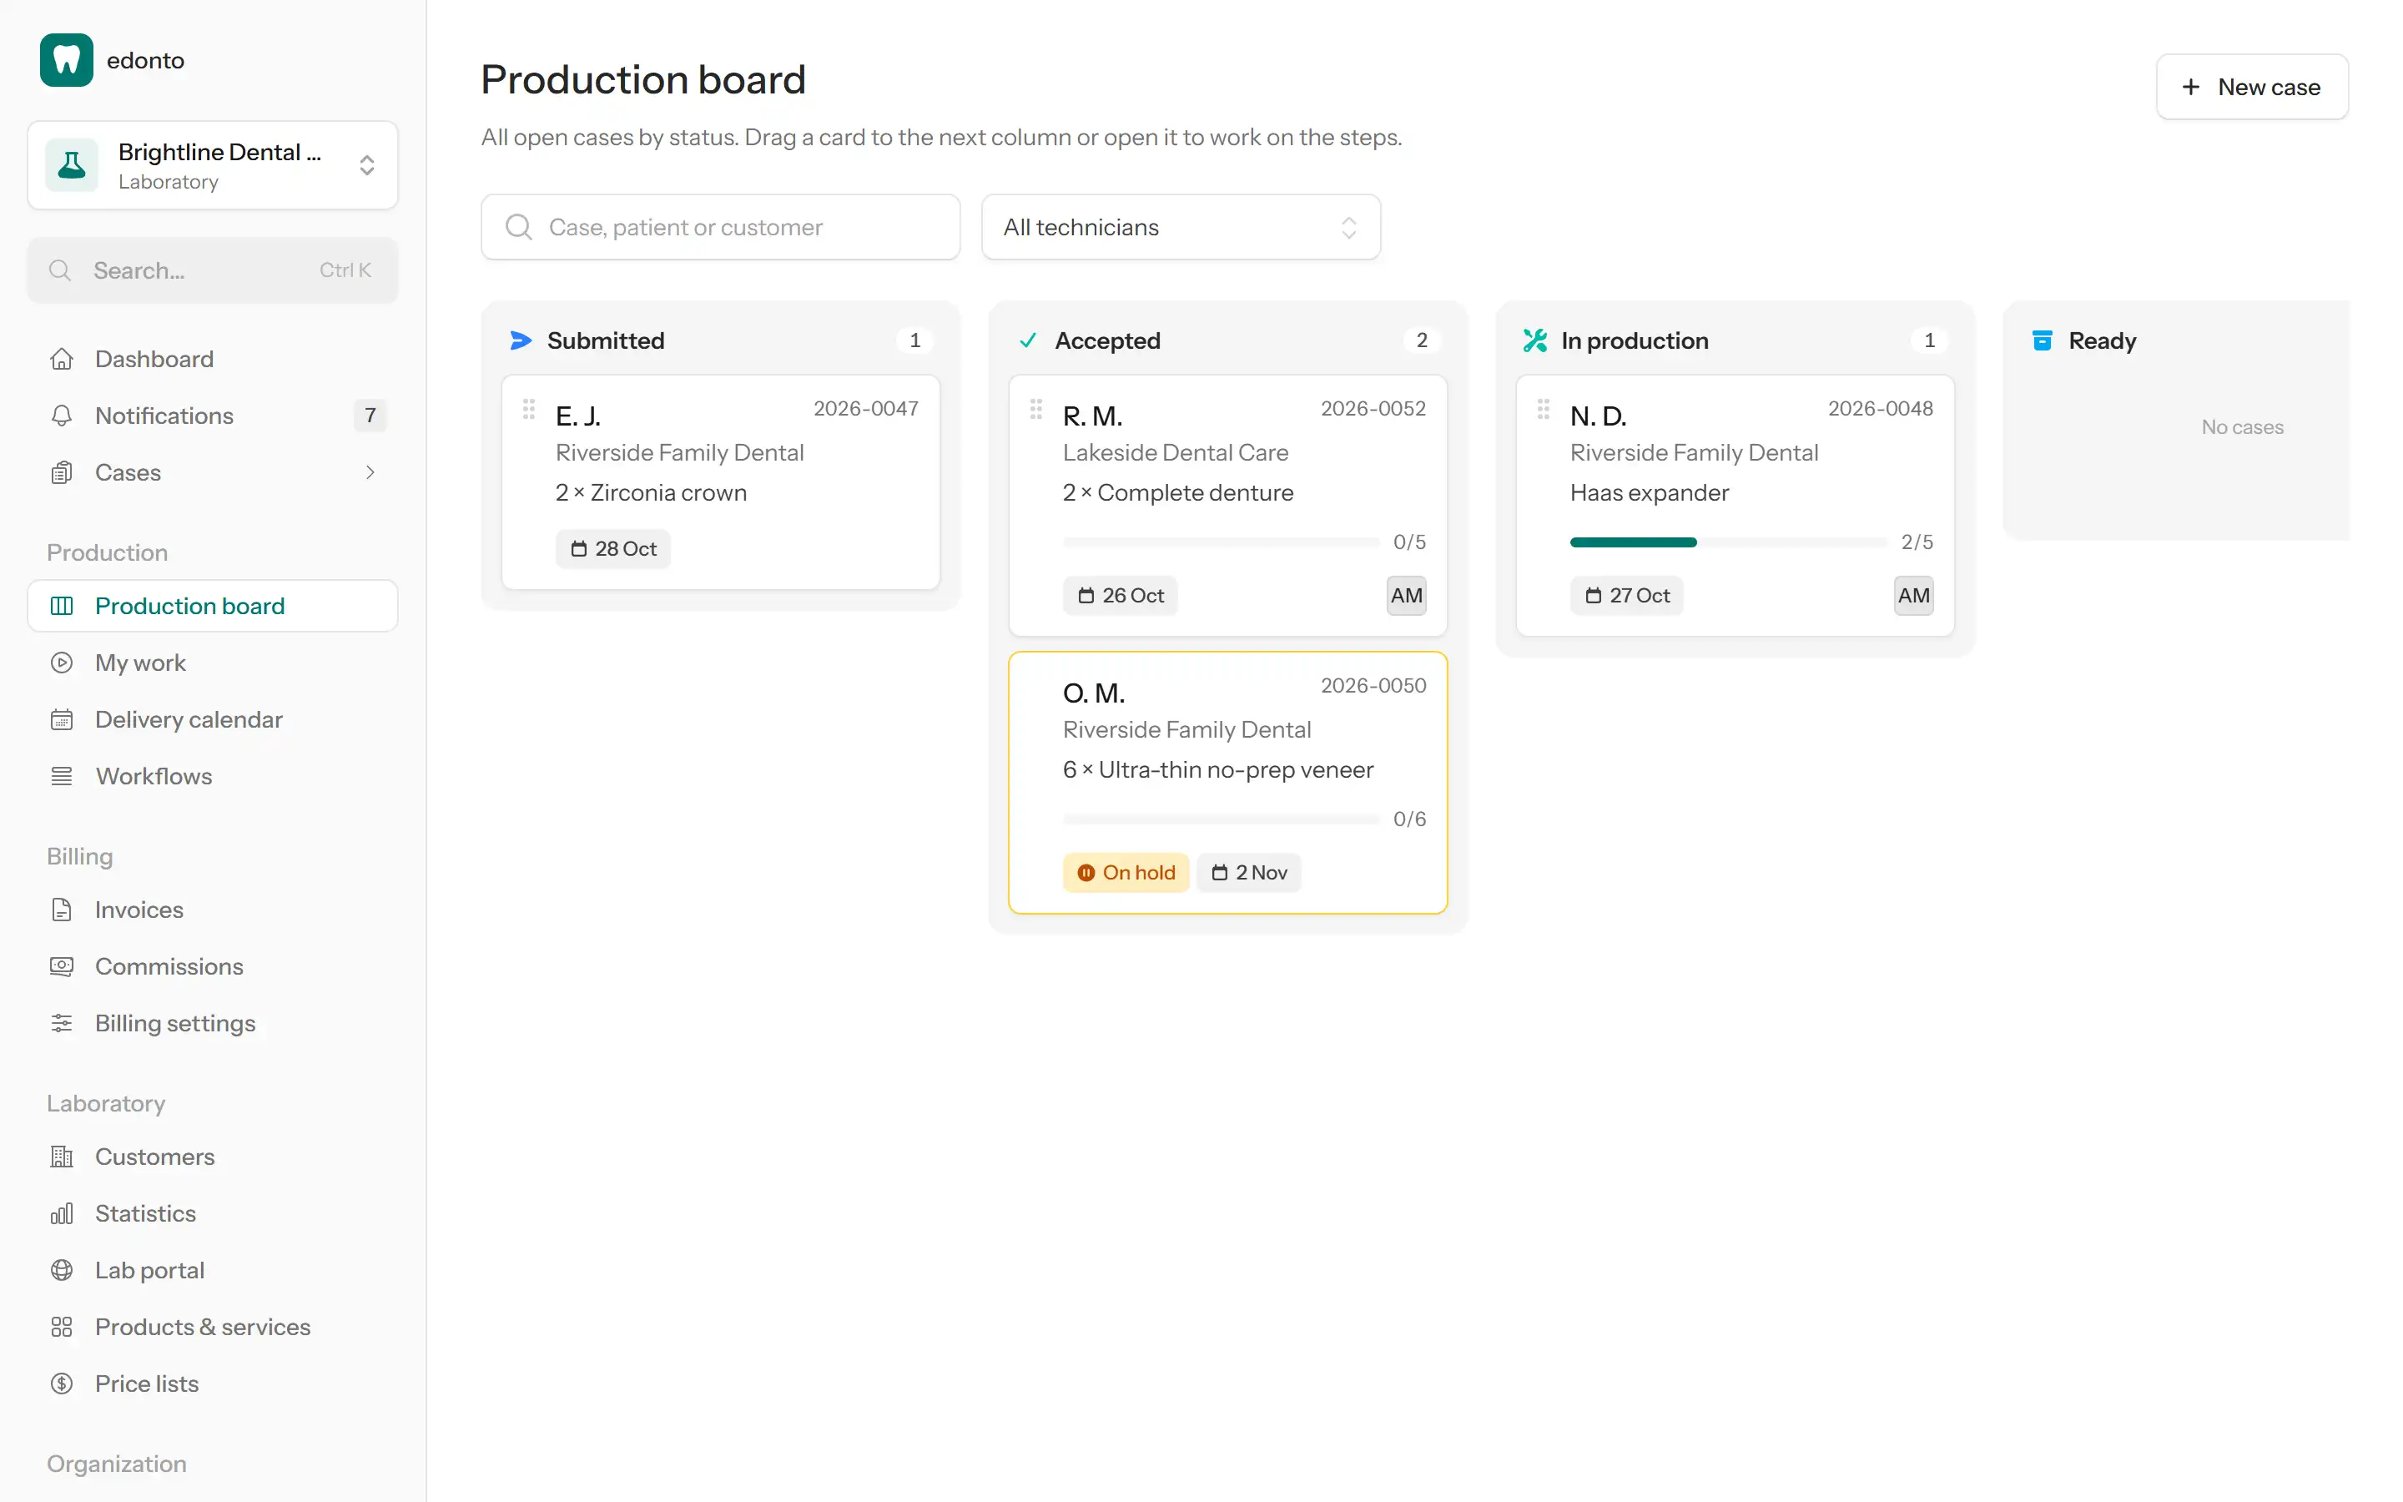
Task: Open case number 2026-0048
Action: [1880, 408]
